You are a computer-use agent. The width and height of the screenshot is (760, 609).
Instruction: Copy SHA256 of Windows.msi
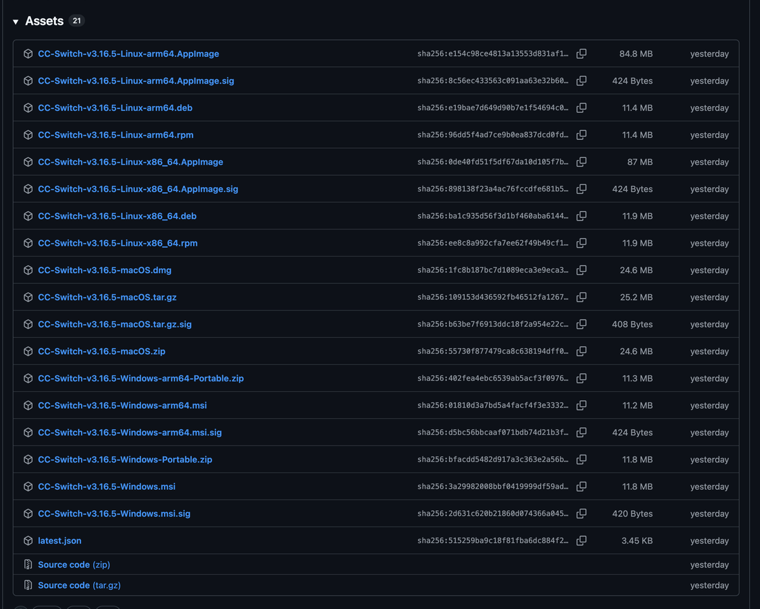[x=581, y=487]
